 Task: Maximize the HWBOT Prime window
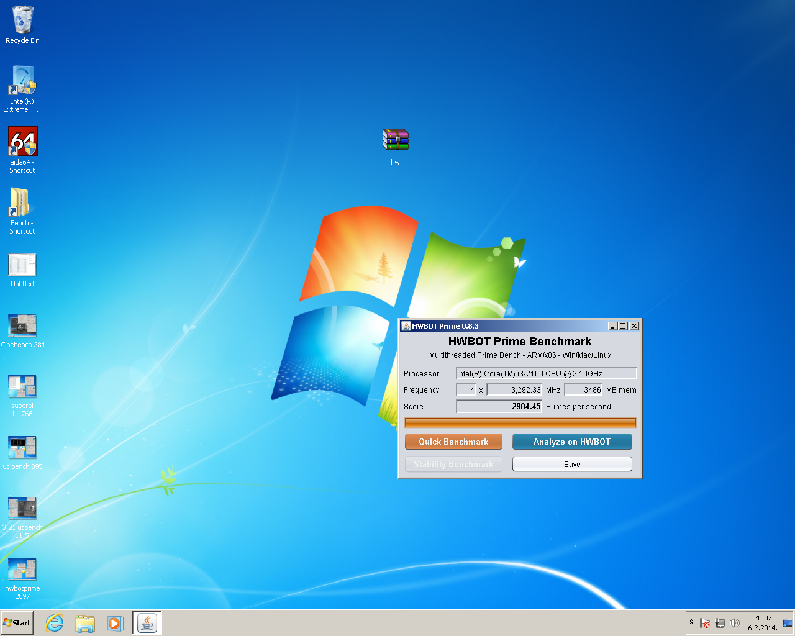tap(623, 326)
